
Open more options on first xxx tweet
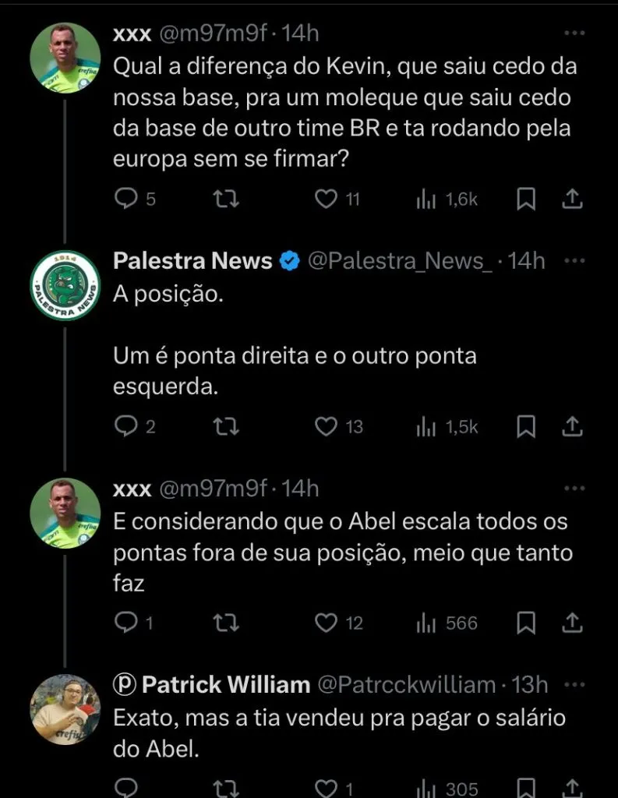coord(574,34)
